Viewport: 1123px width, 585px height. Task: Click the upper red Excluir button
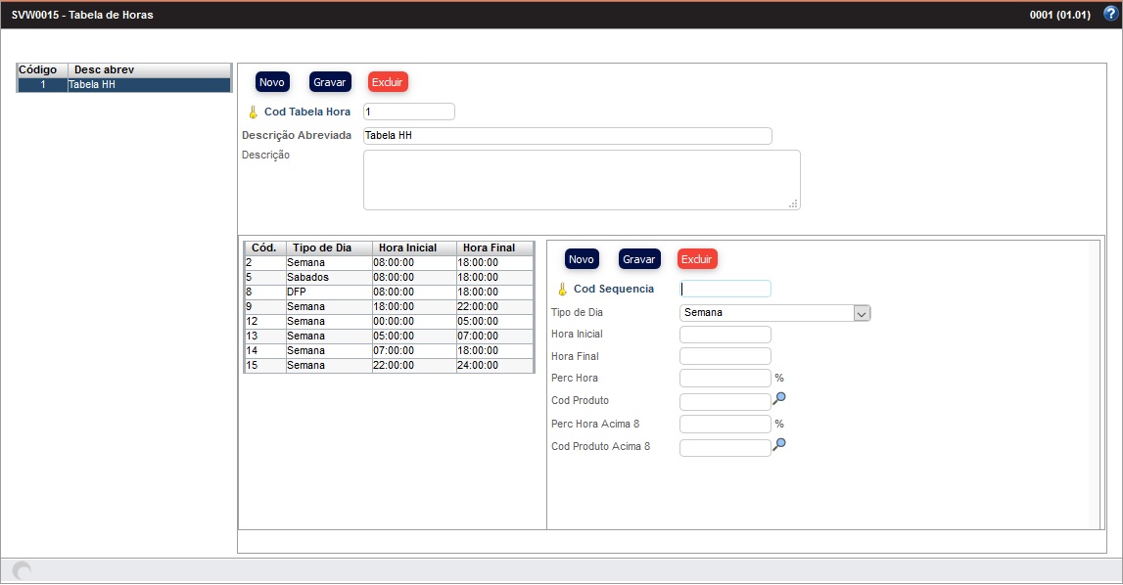tap(388, 82)
